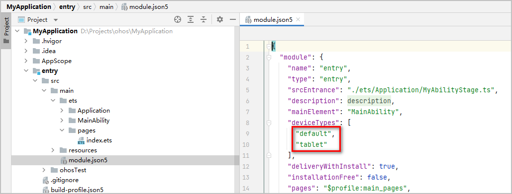
Task: Expand the resources folder
Action: [x=53, y=150]
